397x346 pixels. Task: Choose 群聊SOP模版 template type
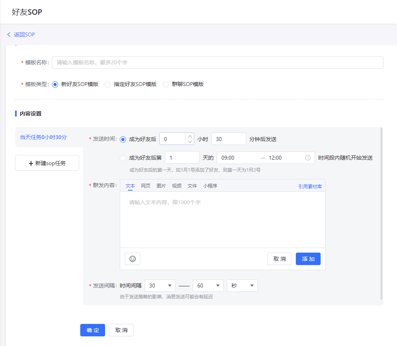coord(166,84)
